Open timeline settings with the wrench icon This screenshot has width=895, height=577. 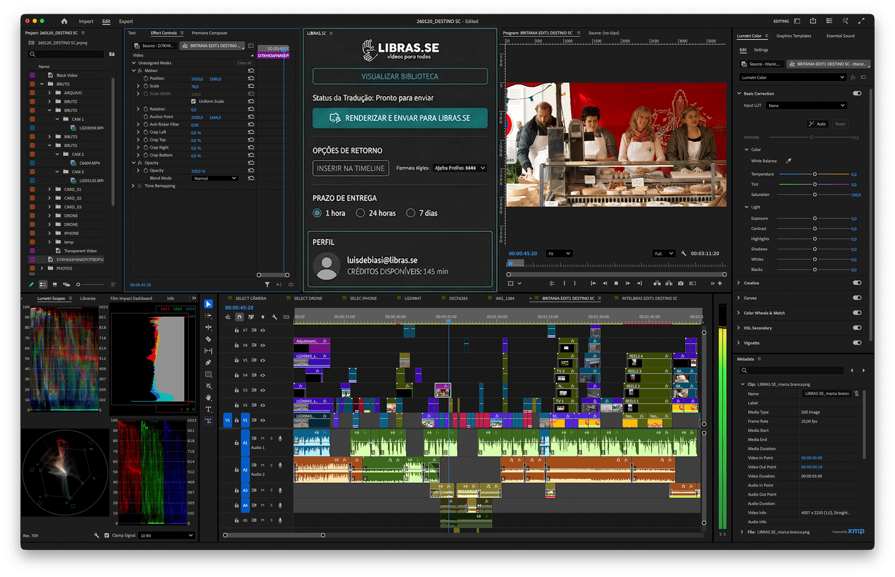(275, 317)
